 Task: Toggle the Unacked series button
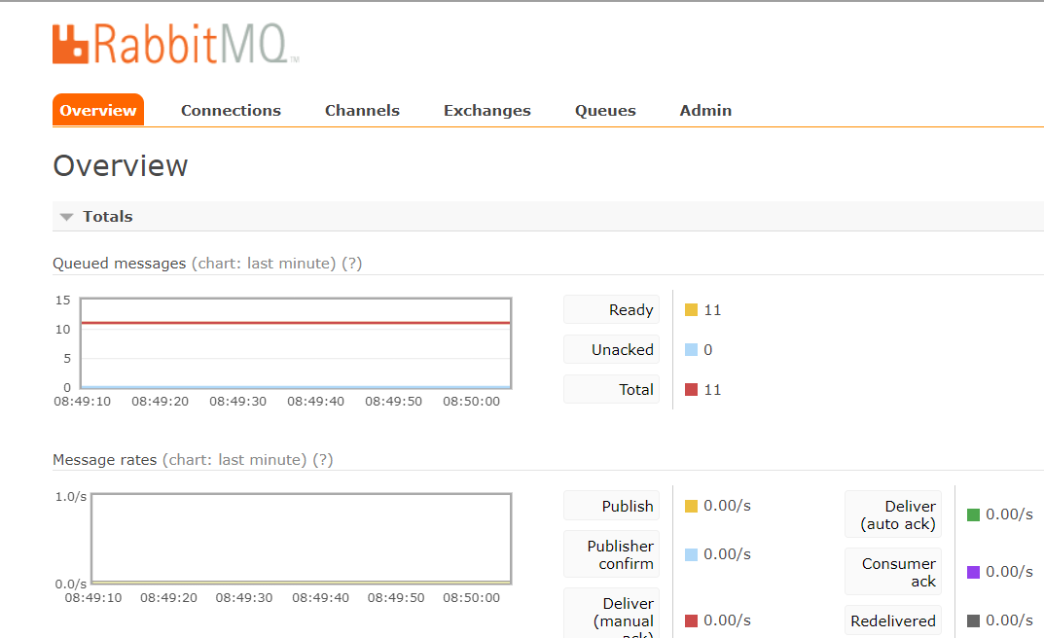click(611, 348)
